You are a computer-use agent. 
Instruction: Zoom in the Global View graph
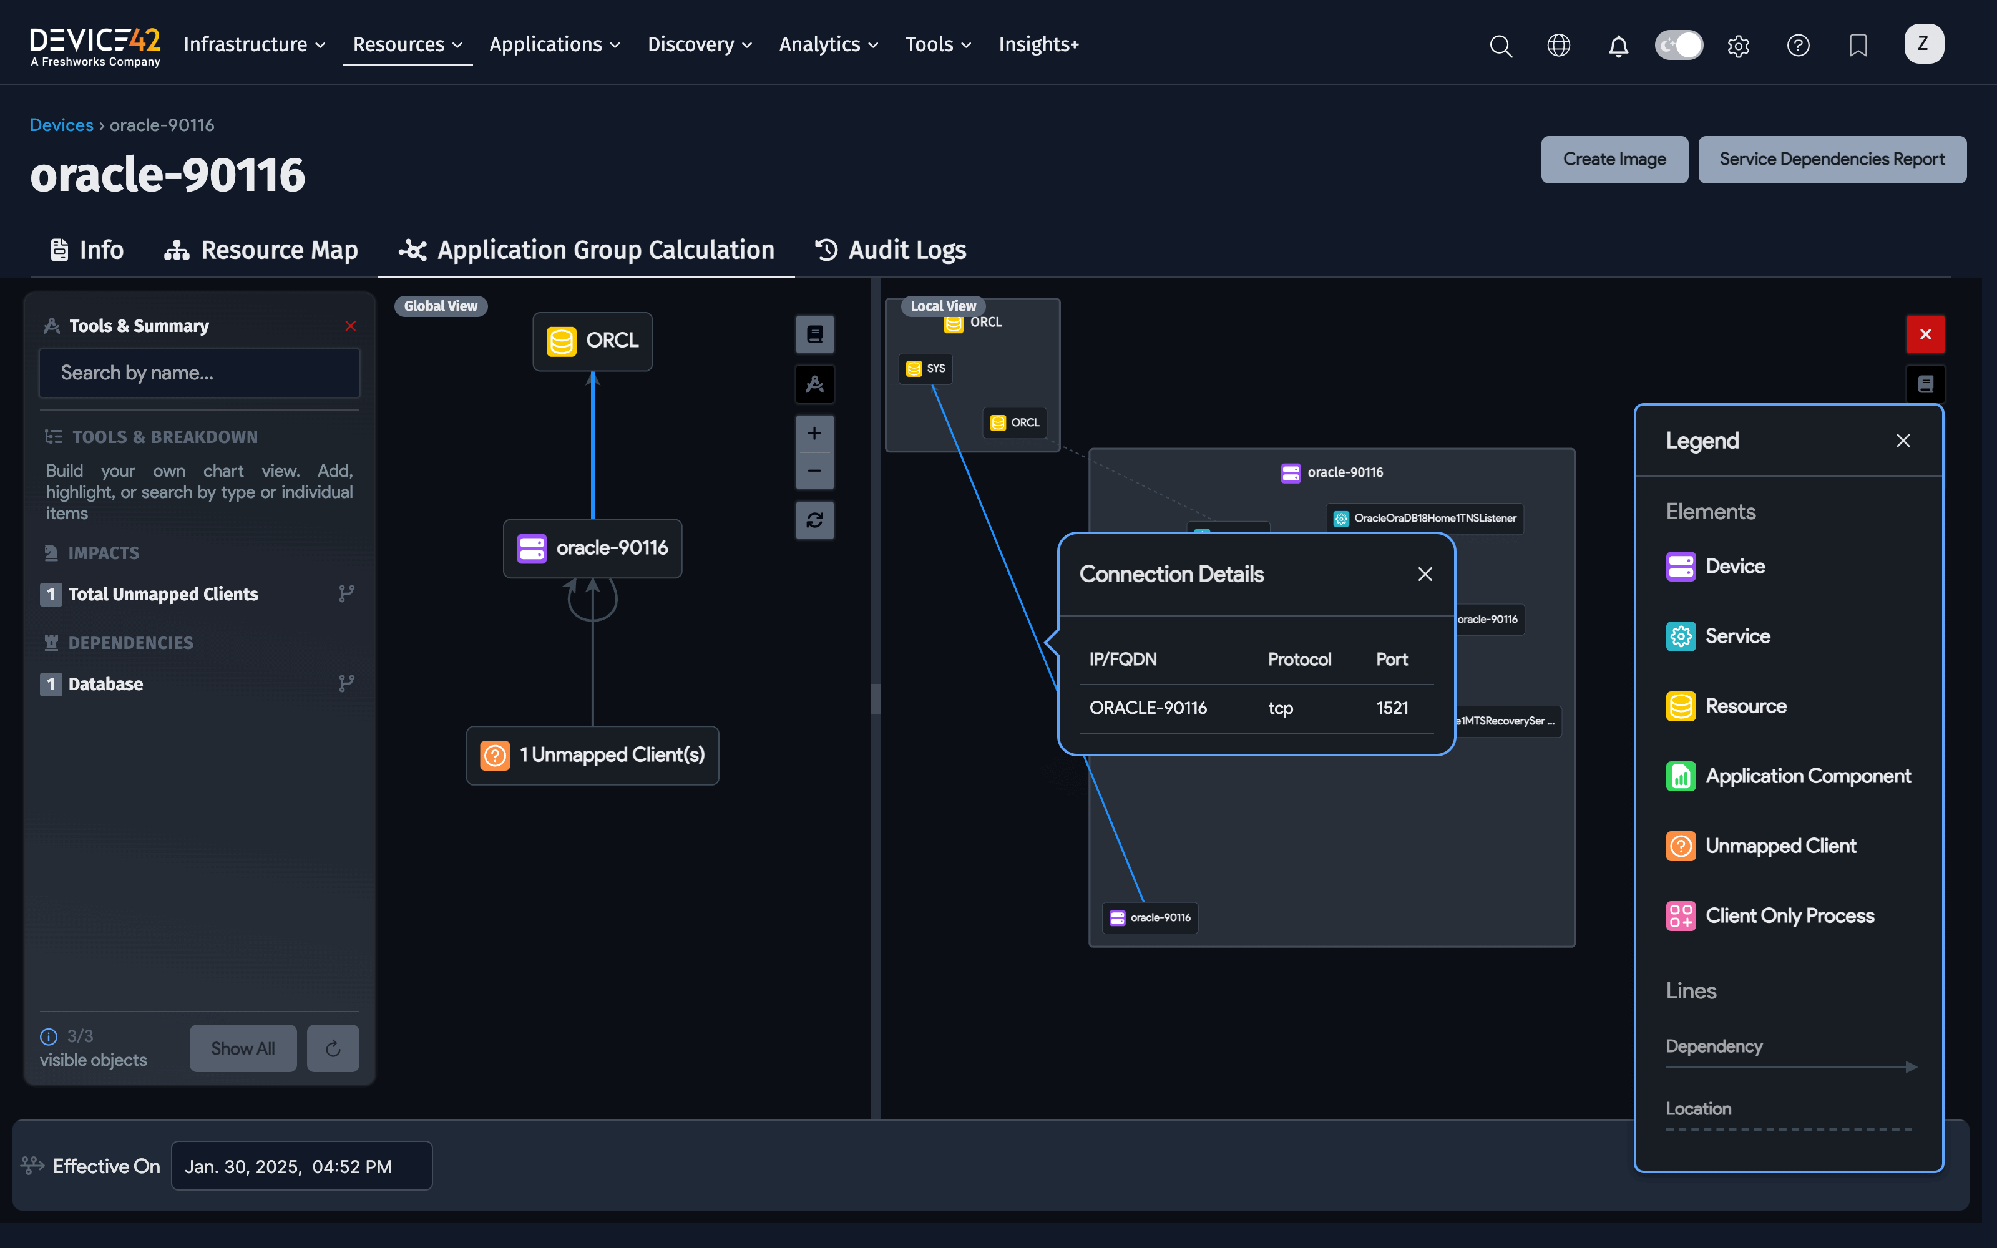[814, 434]
